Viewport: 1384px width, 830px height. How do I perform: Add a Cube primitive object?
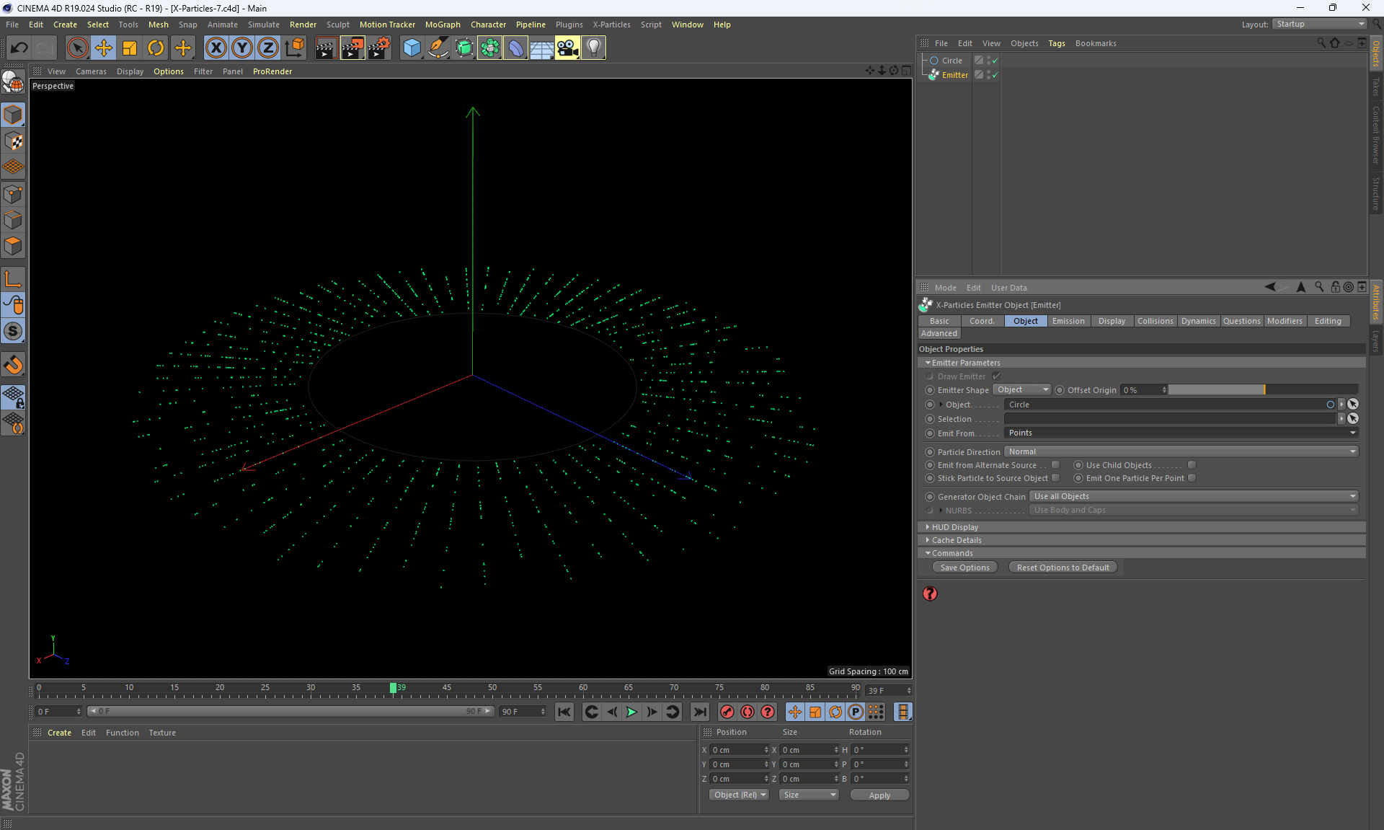[412, 48]
